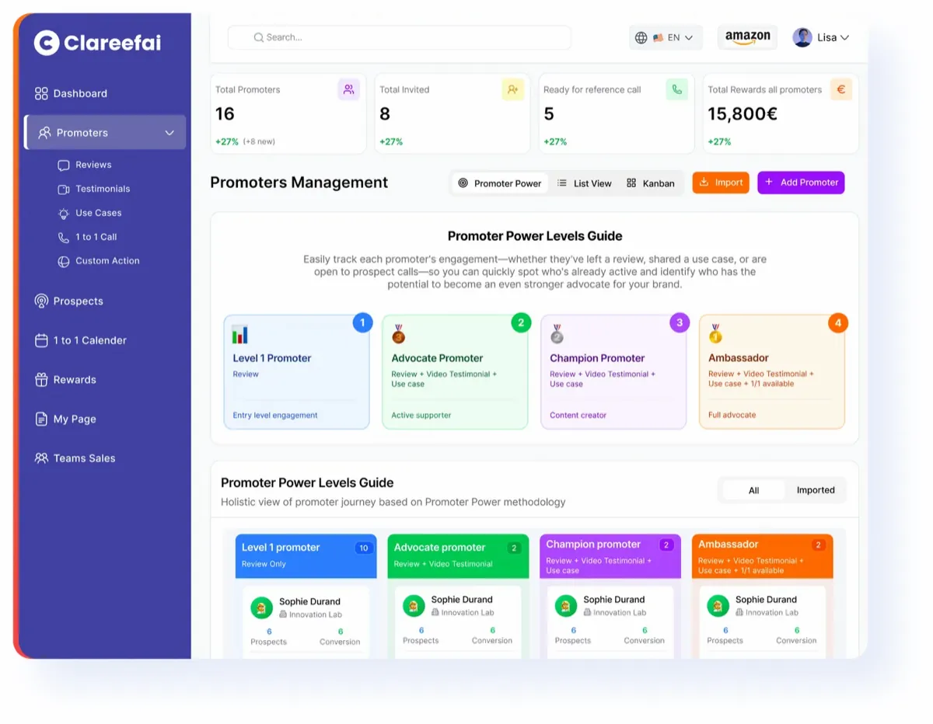Switch to Promoter Power view
This screenshot has width=933, height=724.
point(500,183)
